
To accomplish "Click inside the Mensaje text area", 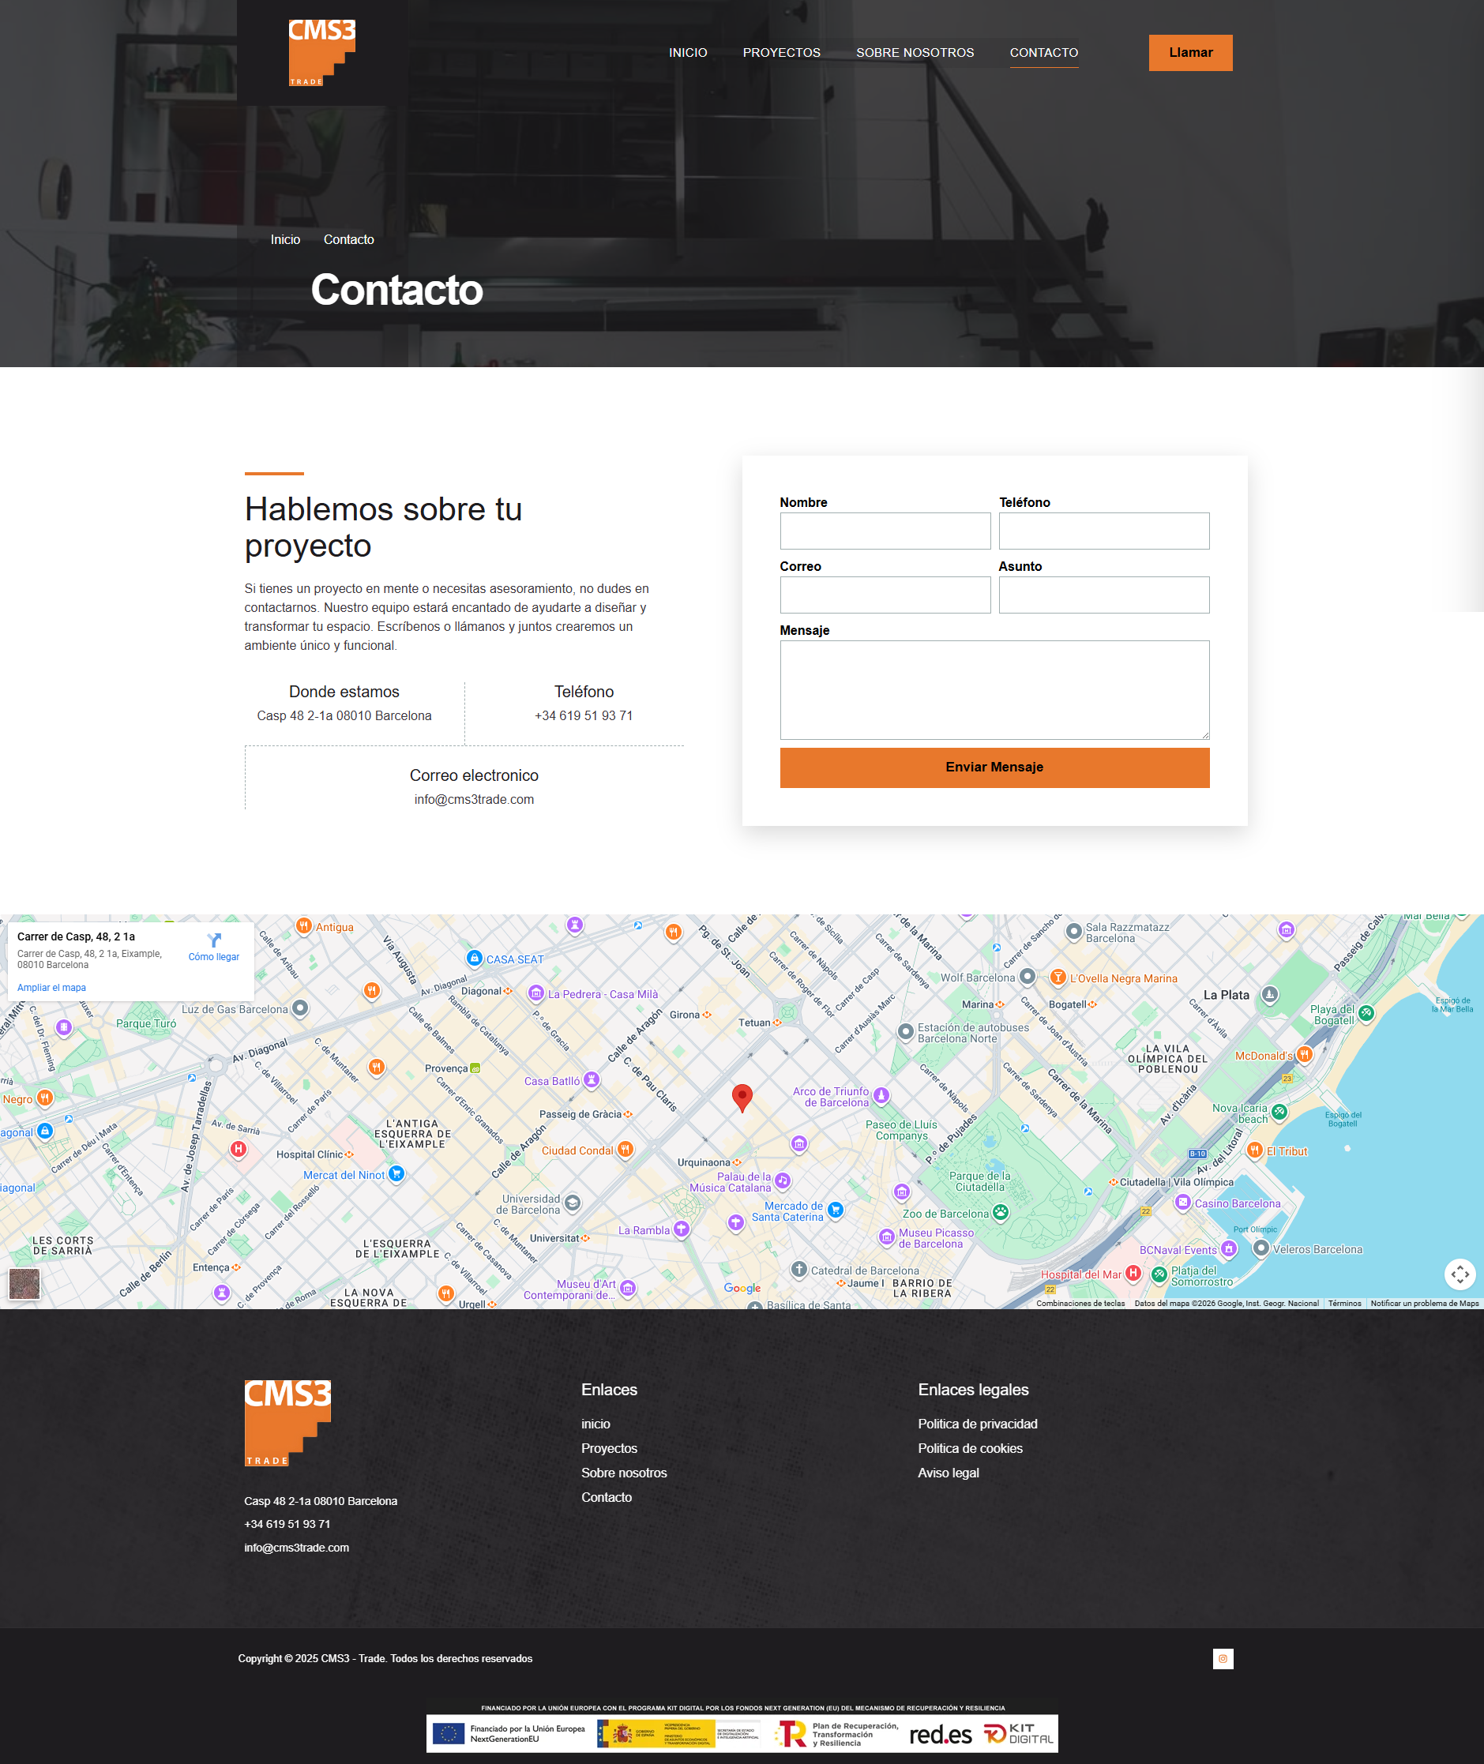I will 994,690.
